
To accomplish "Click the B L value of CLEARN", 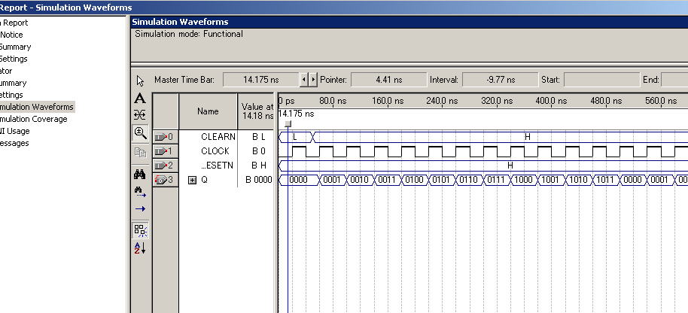I will [x=259, y=137].
